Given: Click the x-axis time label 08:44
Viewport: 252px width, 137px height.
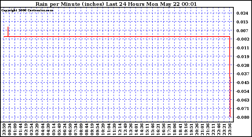Looking at the screenshot, I should (x=87, y=130).
